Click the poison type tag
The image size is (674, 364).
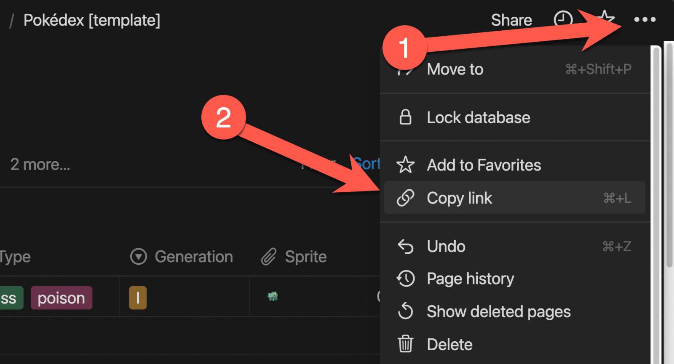tap(61, 298)
